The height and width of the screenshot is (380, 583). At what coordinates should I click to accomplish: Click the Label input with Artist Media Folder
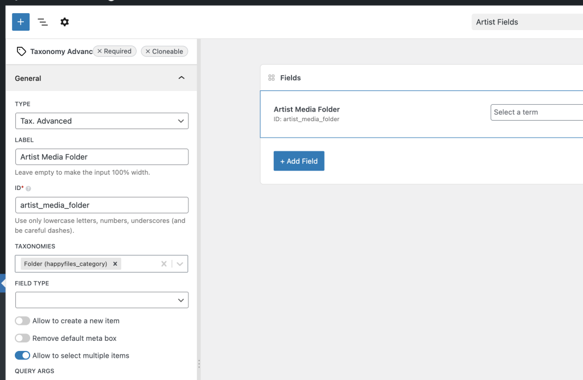101,157
